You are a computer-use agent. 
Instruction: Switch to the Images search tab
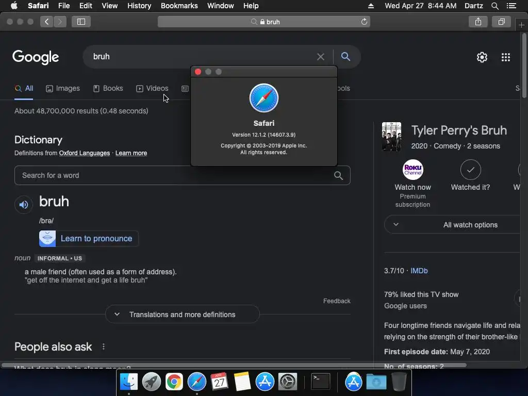63,89
